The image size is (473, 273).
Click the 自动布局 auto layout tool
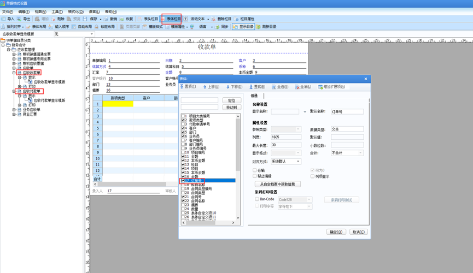81,27
